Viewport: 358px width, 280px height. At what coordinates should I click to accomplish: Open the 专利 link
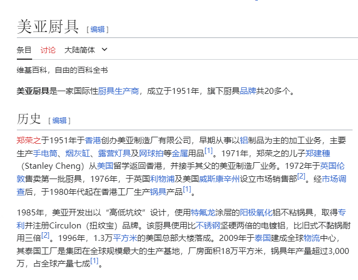tap(342, 213)
